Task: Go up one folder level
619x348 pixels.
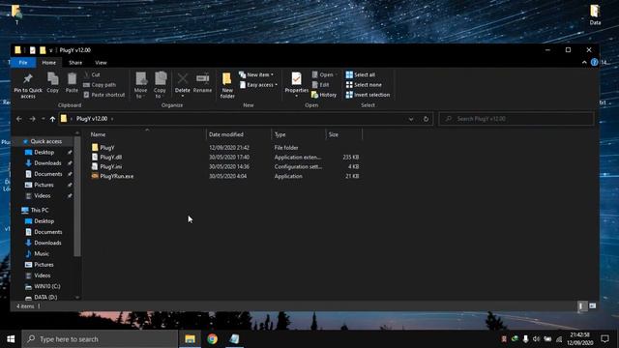Action: (52, 119)
